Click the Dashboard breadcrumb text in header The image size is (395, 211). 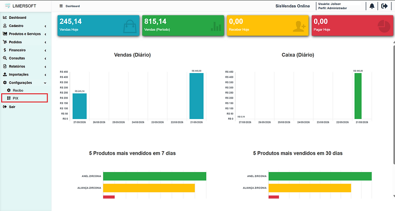73,6
